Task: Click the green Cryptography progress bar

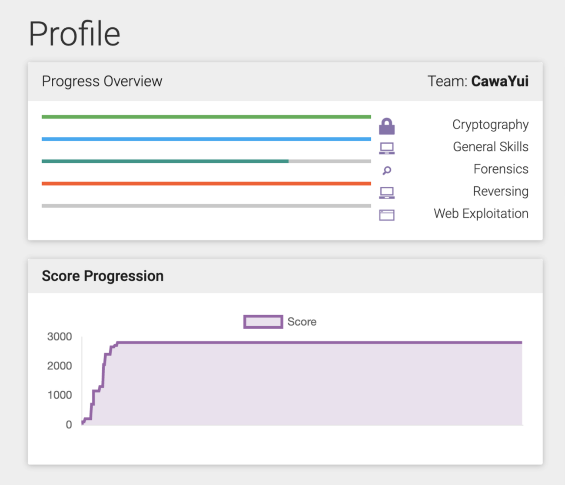Action: tap(206, 117)
